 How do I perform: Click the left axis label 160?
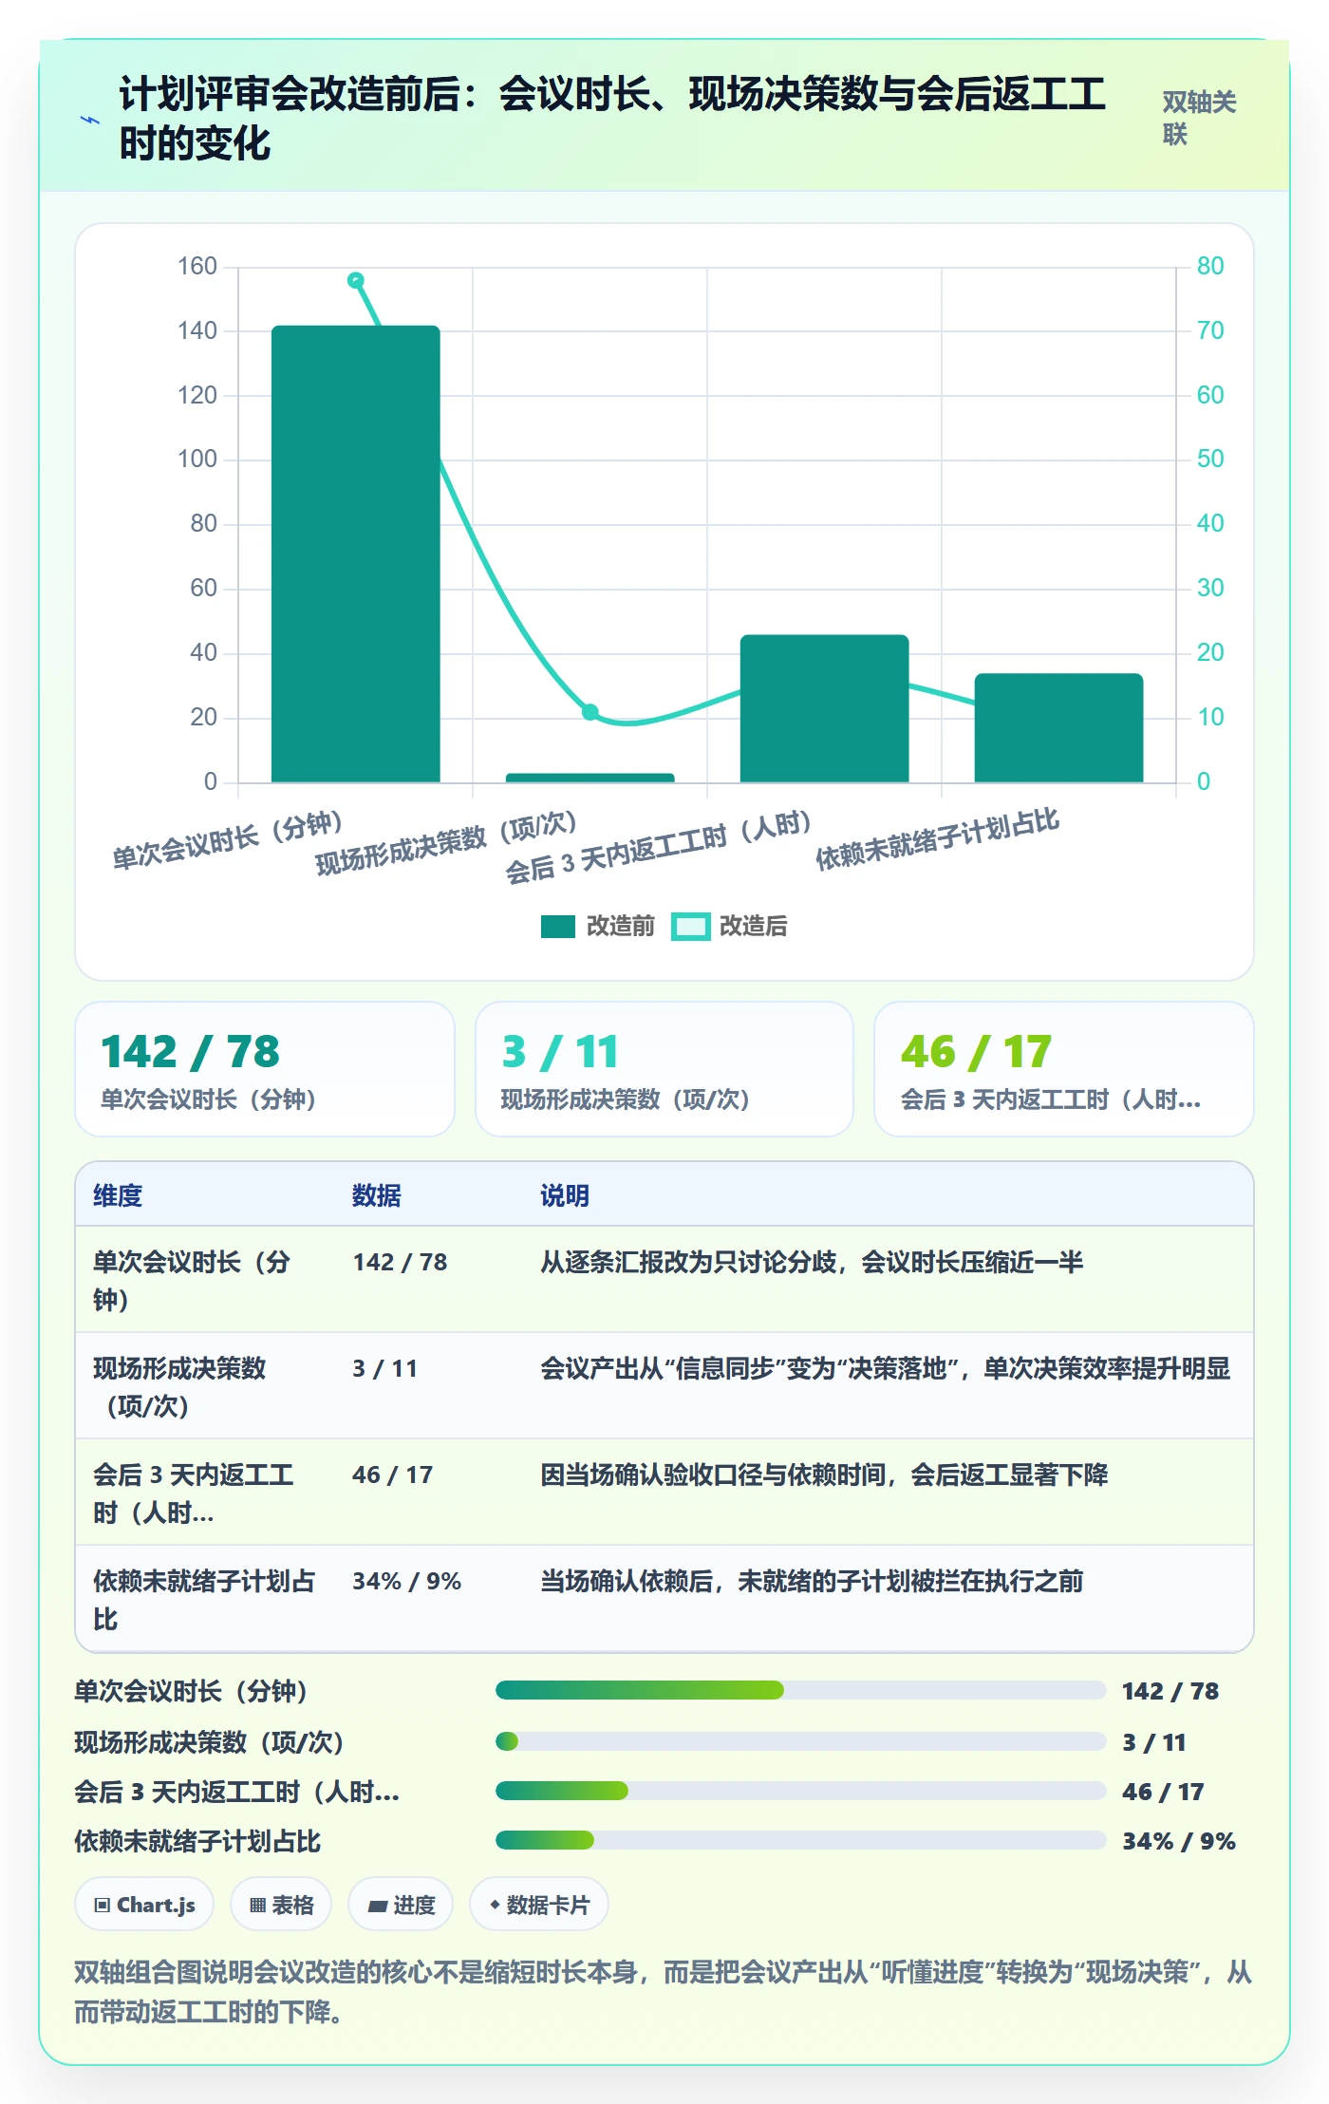(197, 266)
